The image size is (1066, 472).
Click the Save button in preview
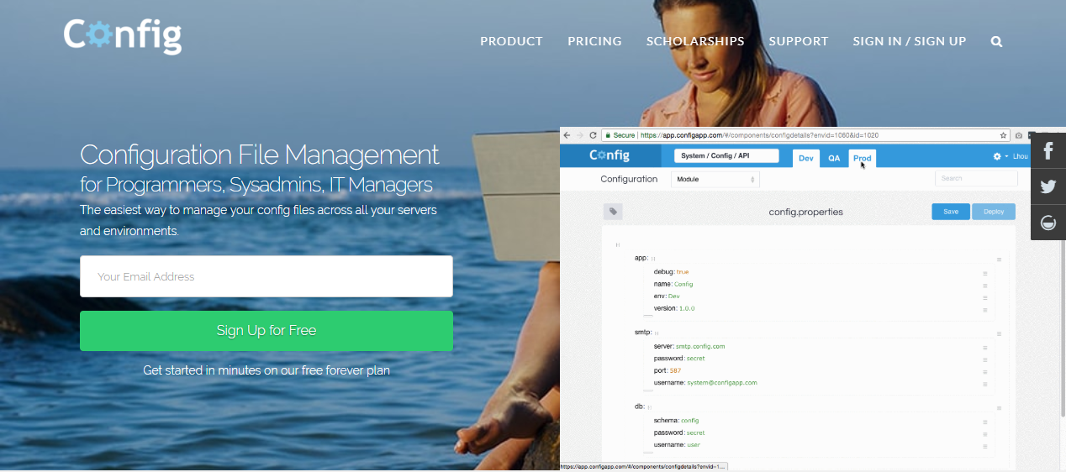coord(951,212)
